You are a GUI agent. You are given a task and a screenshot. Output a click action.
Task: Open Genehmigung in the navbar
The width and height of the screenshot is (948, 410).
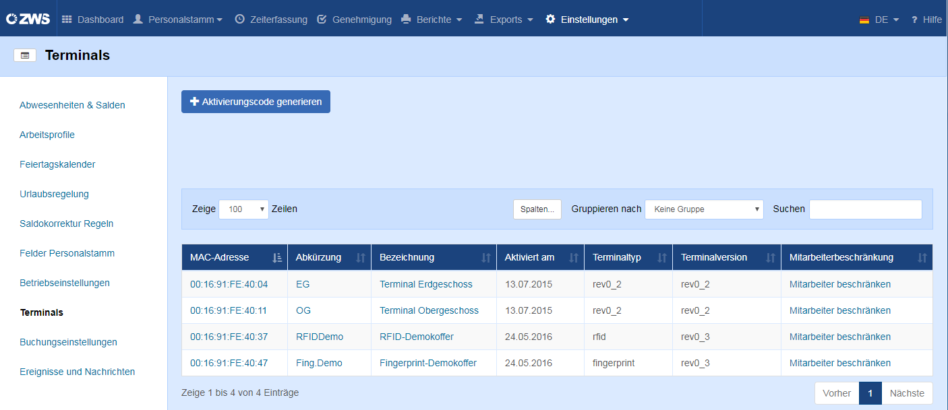[x=354, y=20]
